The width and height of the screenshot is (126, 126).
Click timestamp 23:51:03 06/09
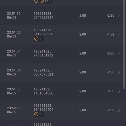point(14,91)
